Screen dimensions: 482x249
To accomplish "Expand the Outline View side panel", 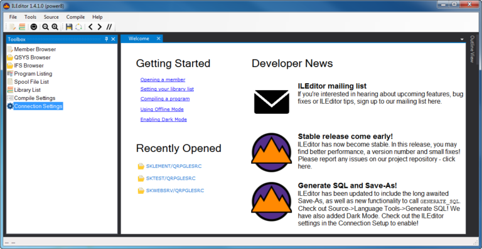I will click(473, 49).
